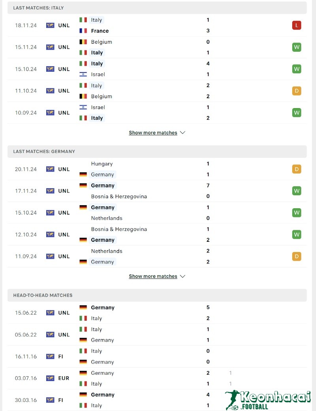This screenshot has width=316, height=411.
Task: Select the Belgium flag icon from 15.11.24 row
Action: 83,42
